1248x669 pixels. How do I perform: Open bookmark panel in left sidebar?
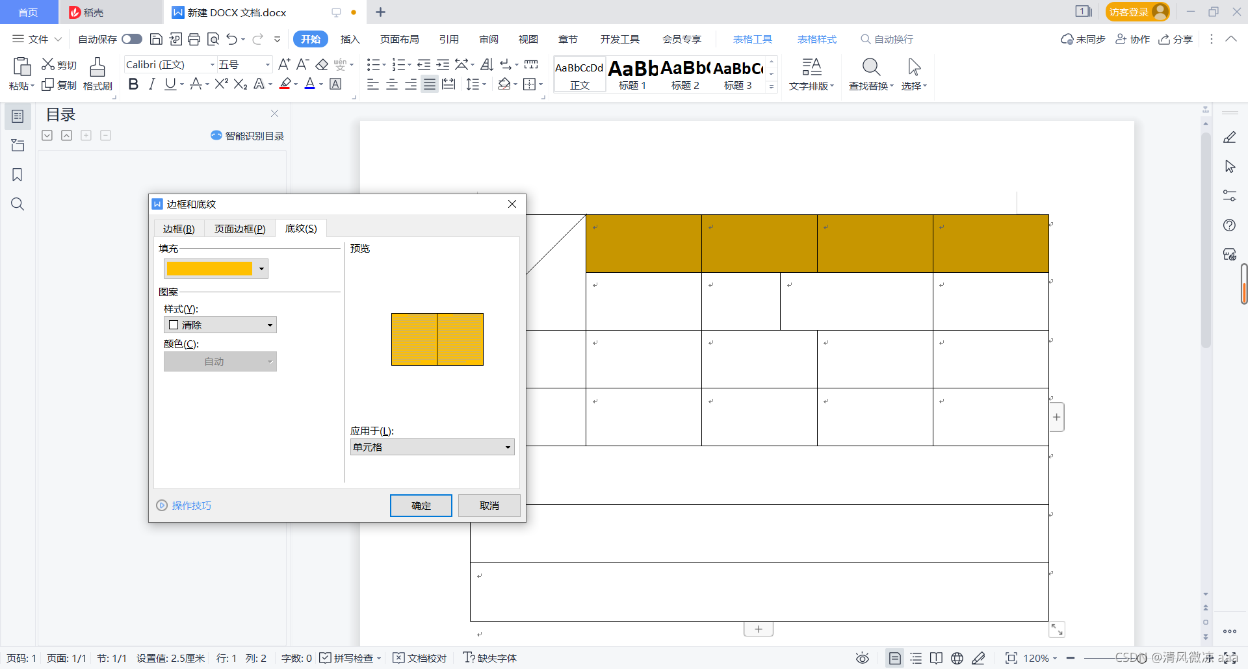point(18,175)
